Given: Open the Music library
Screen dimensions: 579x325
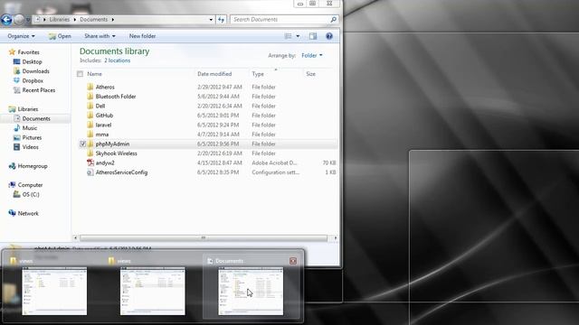Looking at the screenshot, I should pos(30,128).
